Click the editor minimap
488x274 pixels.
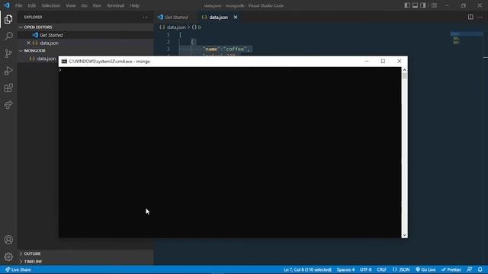click(x=466, y=37)
